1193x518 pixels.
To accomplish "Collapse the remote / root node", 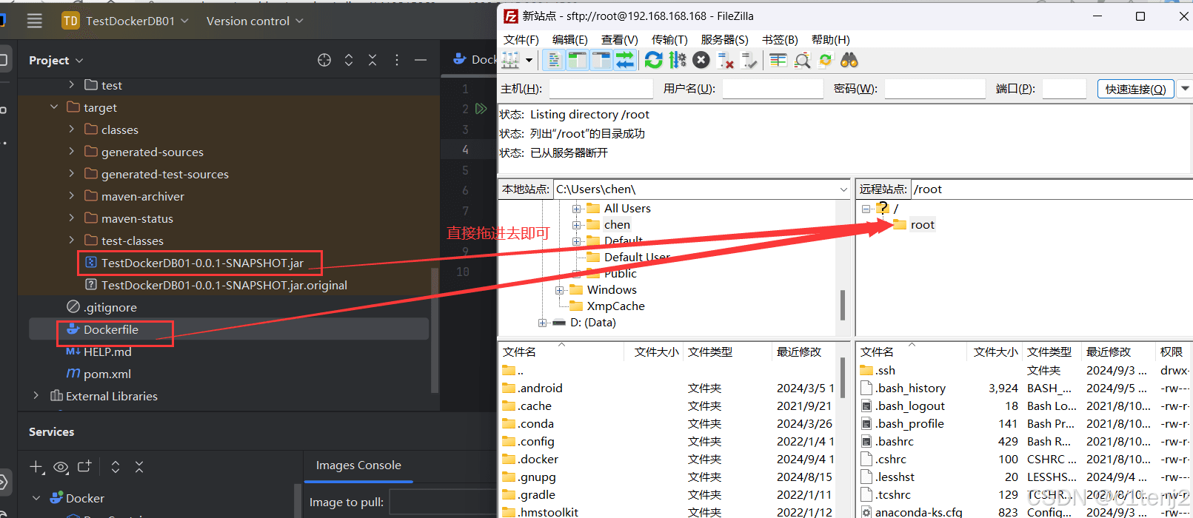I will 866,209.
